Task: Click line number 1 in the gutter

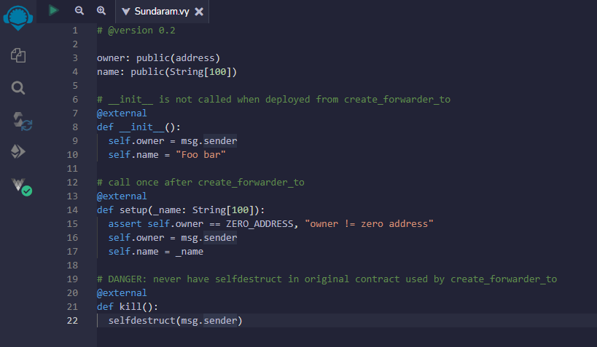Action: [x=75, y=31]
